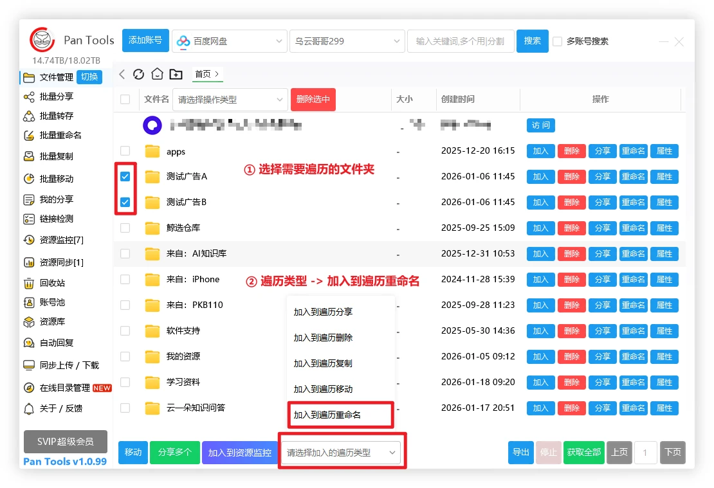Click the keyword search input field
The height and width of the screenshot is (488, 714).
tap(460, 41)
